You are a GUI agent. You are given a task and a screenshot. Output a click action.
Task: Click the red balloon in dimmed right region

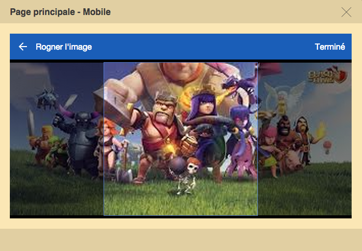(327, 147)
